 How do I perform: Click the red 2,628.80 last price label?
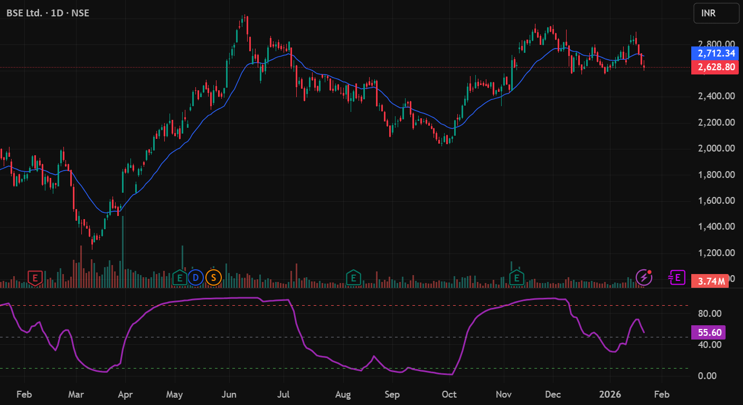click(x=715, y=67)
